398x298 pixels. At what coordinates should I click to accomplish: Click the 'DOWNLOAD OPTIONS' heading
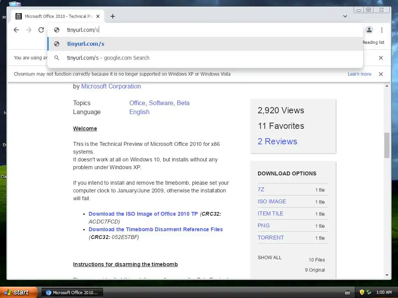tap(287, 173)
